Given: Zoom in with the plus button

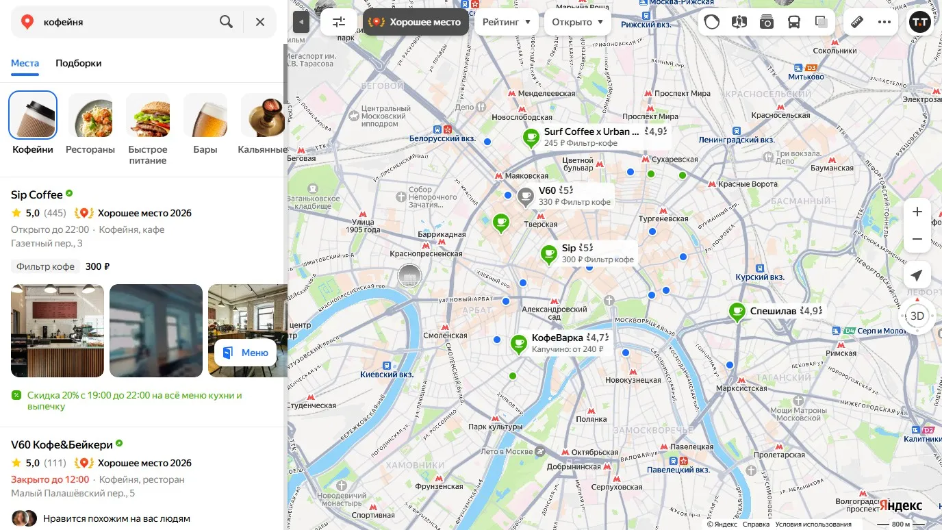Looking at the screenshot, I should pyautogui.click(x=917, y=212).
